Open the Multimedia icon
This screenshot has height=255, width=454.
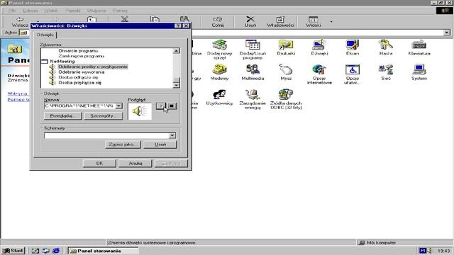coord(253,72)
